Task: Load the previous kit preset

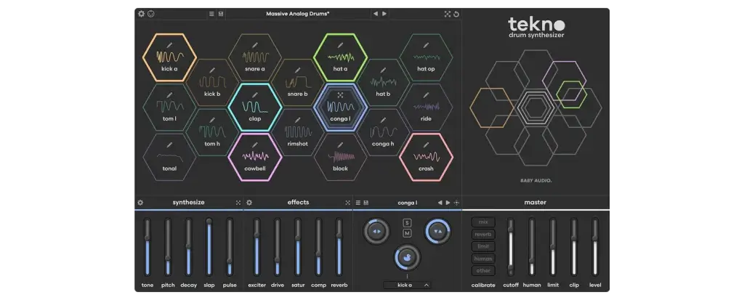Action: point(376,14)
